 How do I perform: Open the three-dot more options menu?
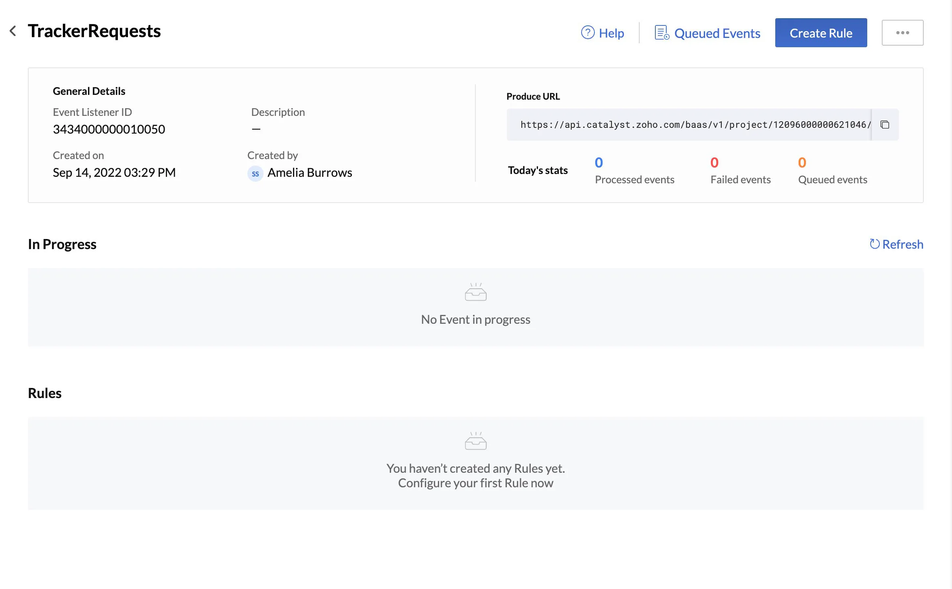(902, 33)
